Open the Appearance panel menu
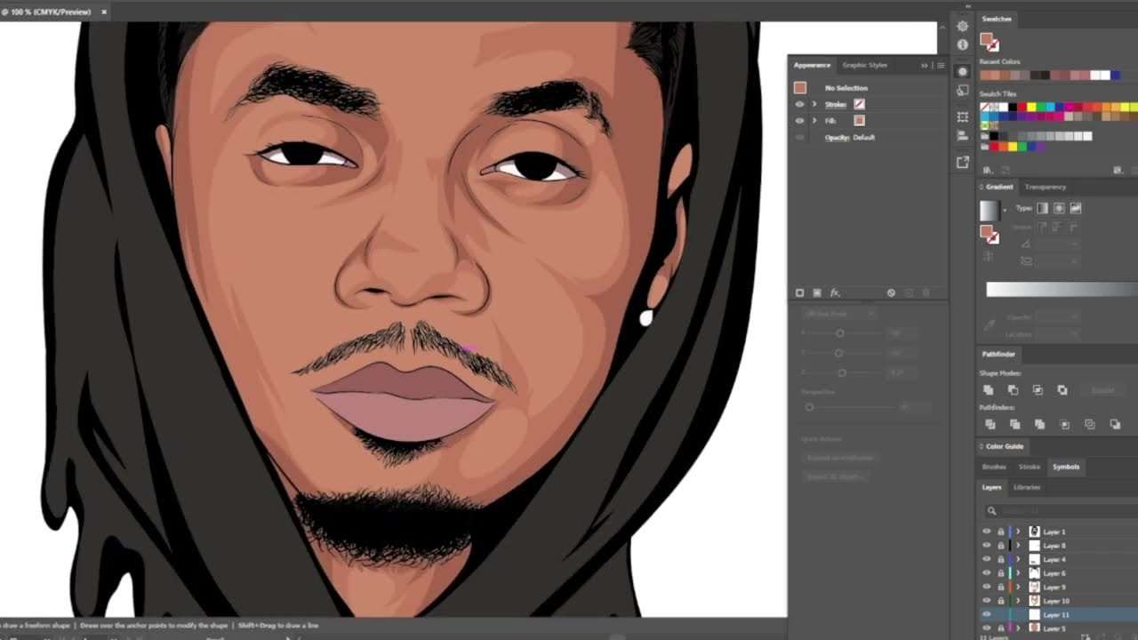The image size is (1138, 640). pyautogui.click(x=941, y=65)
